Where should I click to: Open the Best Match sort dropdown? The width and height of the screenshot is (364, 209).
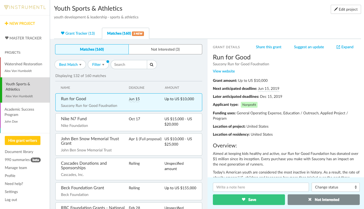70,65
